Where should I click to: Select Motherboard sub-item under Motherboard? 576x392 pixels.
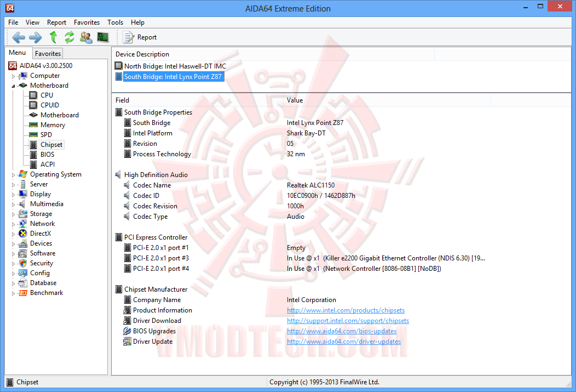60,115
